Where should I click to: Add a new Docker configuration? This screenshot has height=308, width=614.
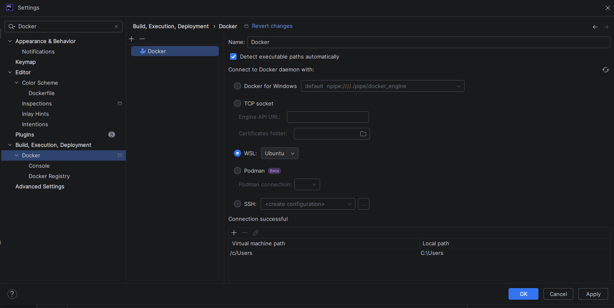tap(132, 39)
